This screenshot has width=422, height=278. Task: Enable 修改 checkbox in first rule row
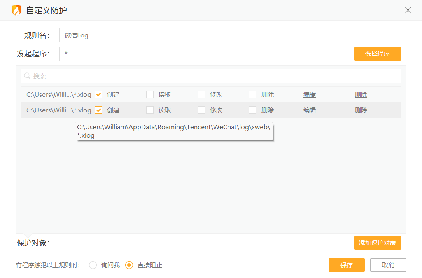201,94
